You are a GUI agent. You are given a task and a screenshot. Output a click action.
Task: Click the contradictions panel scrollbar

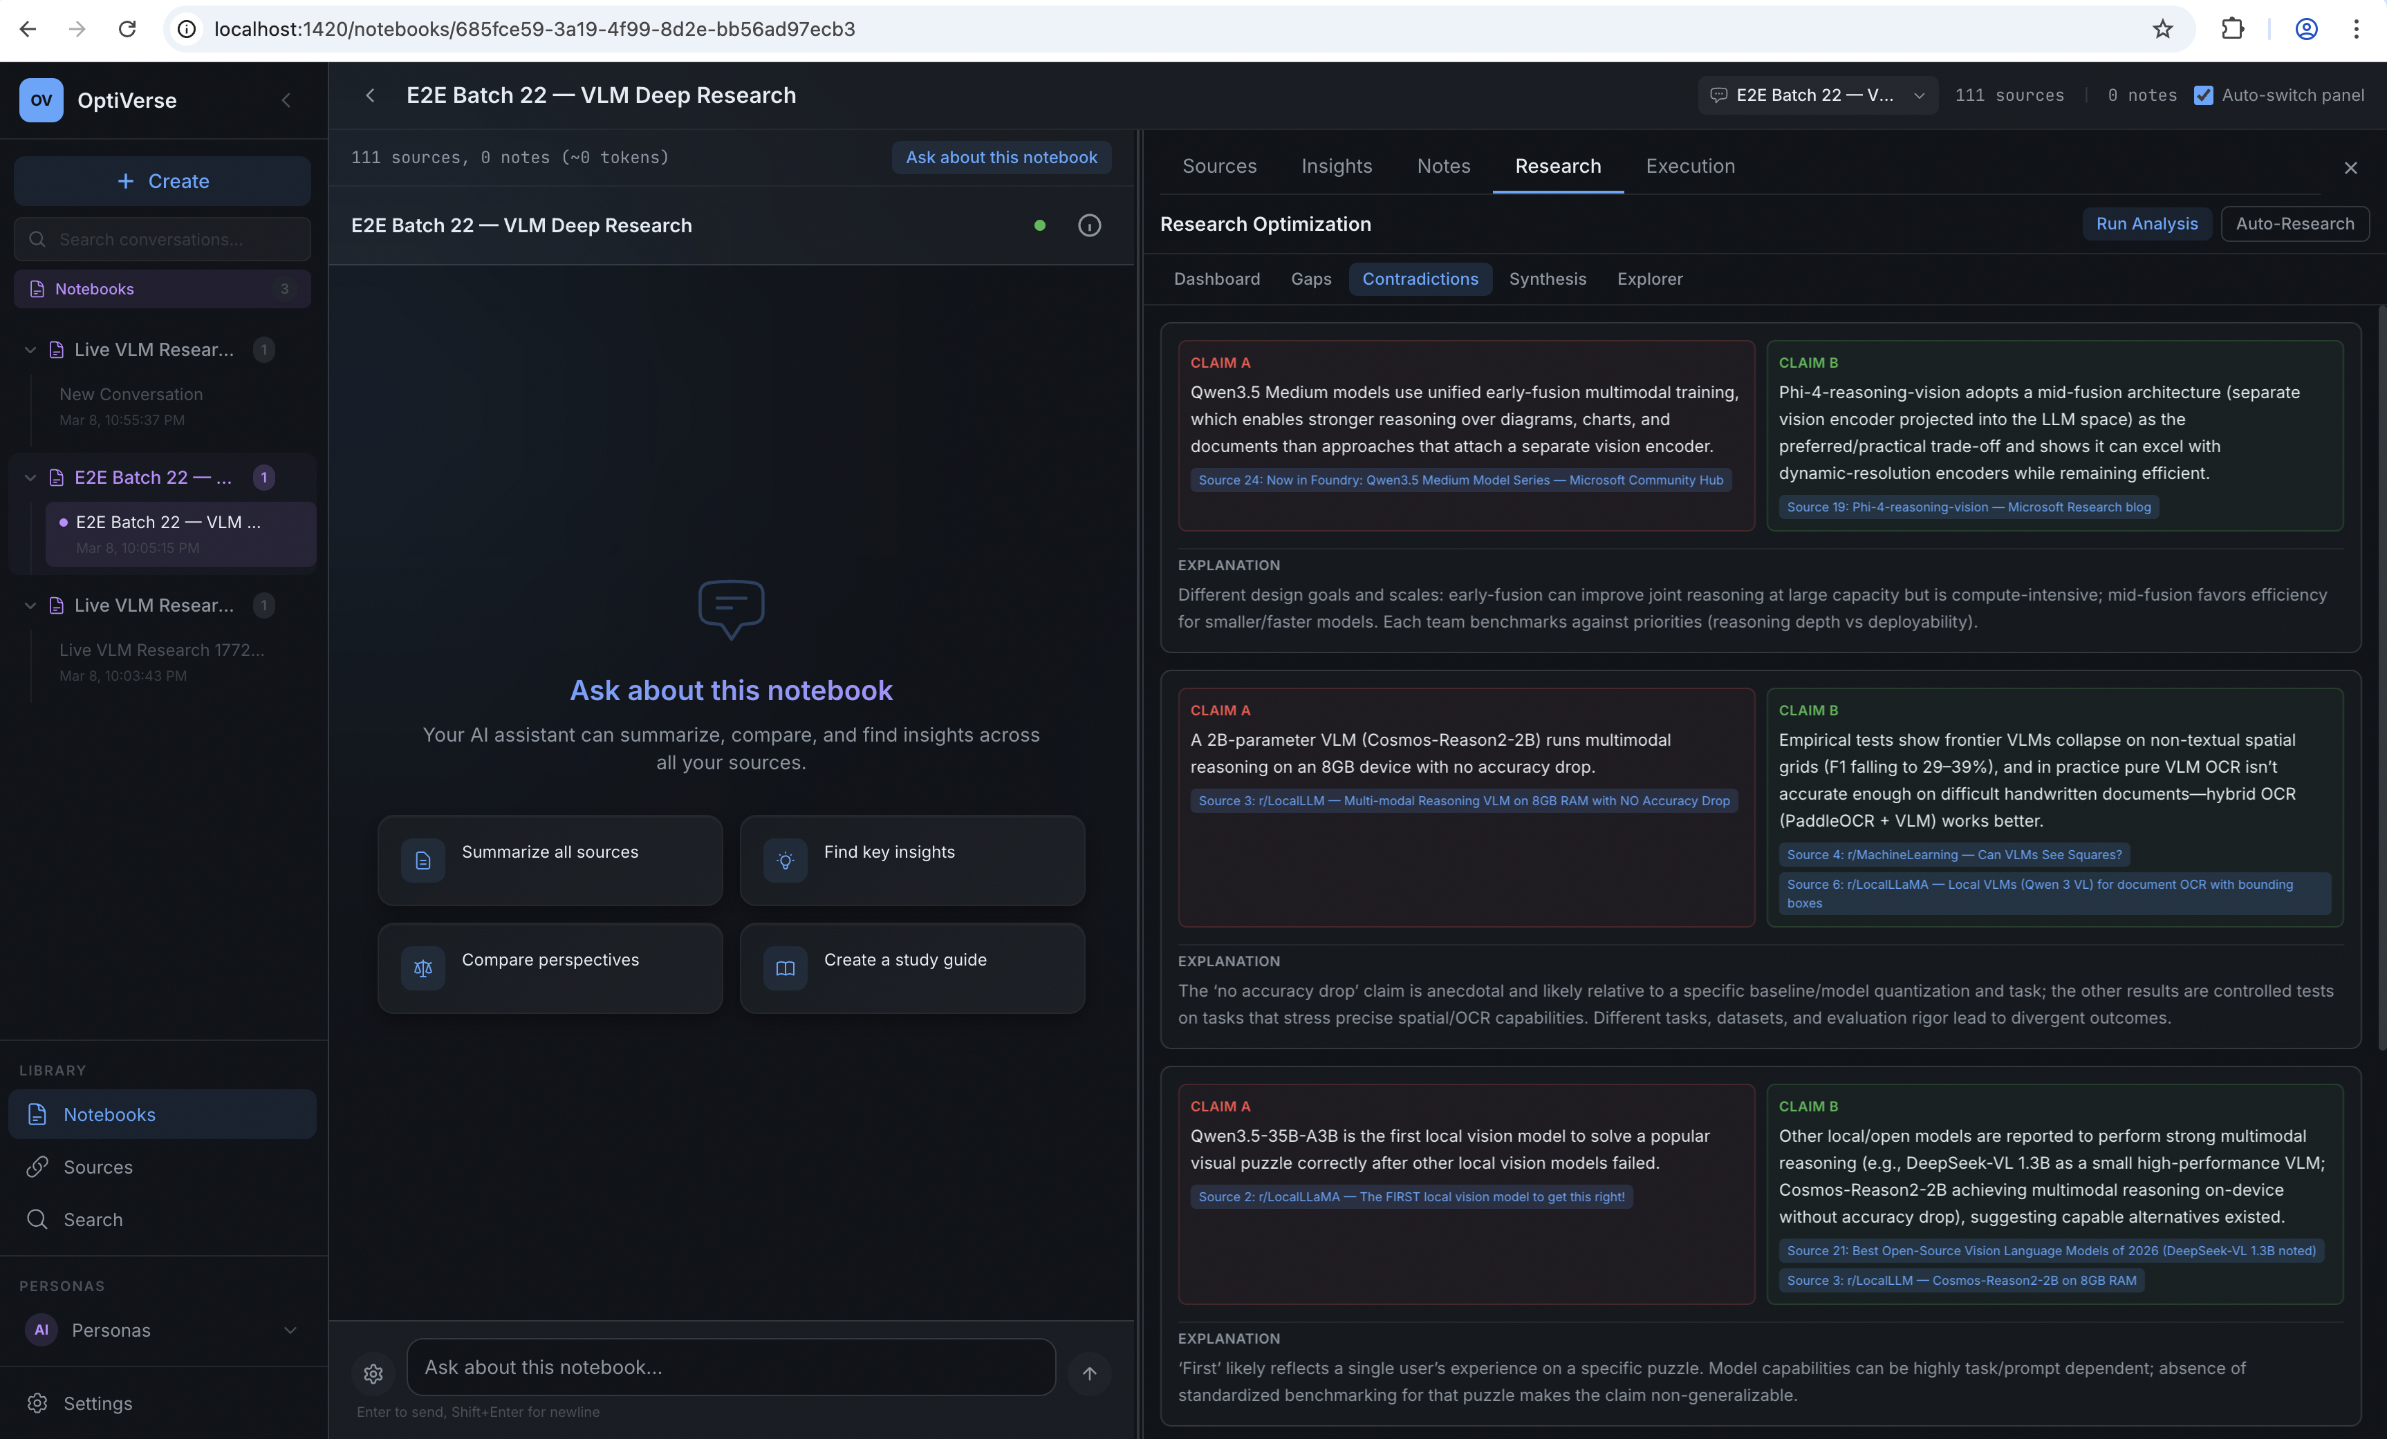point(2382,678)
